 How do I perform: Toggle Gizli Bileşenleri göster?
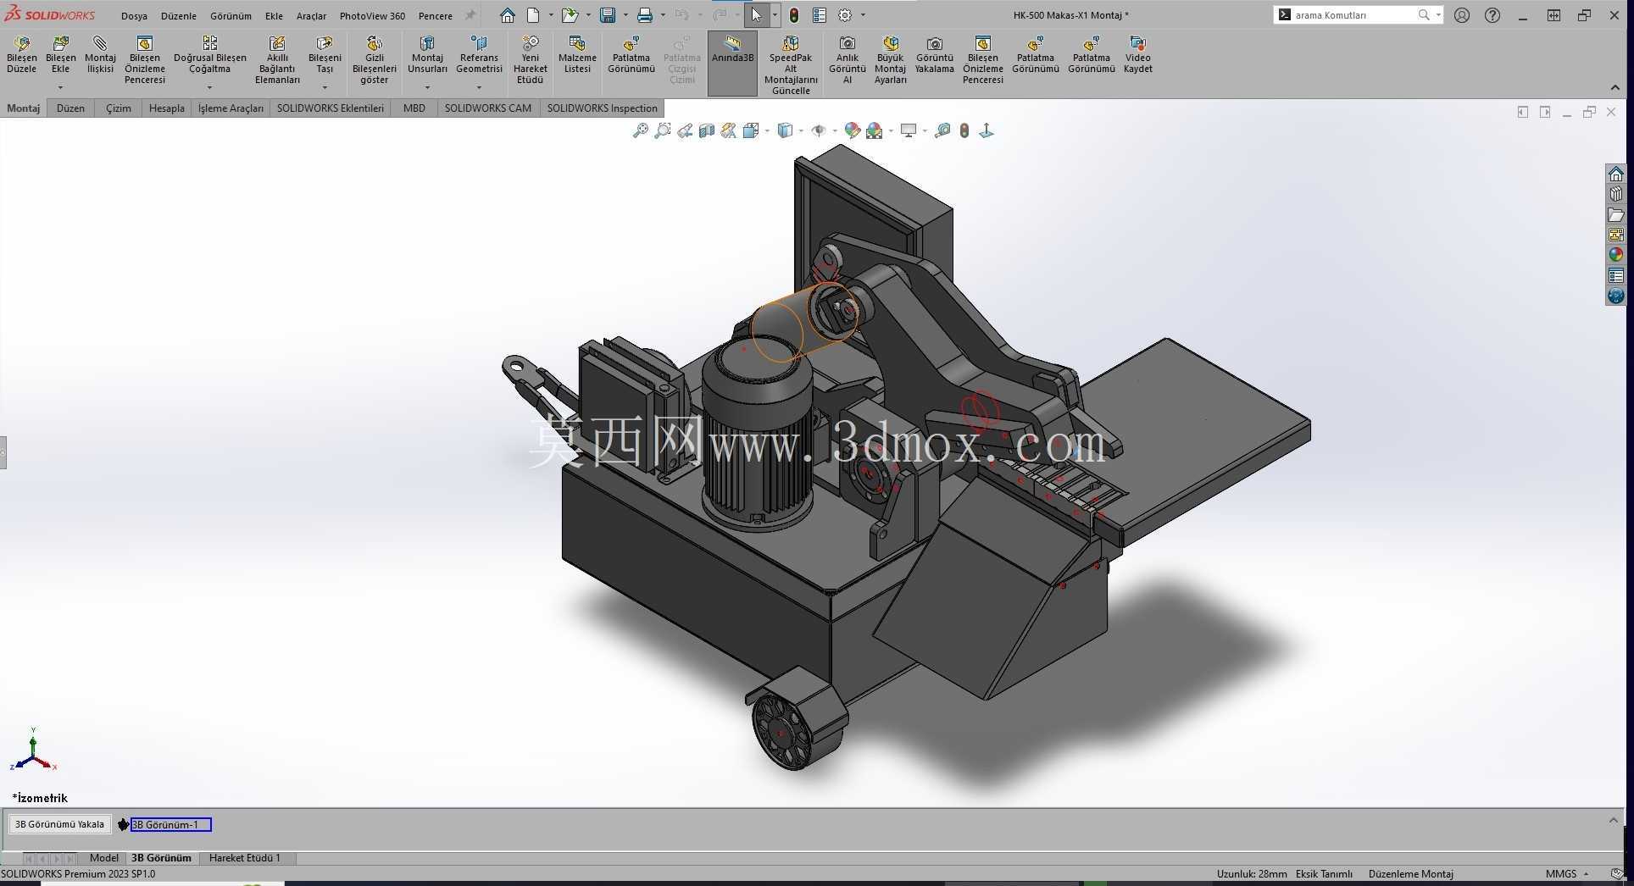point(374,60)
